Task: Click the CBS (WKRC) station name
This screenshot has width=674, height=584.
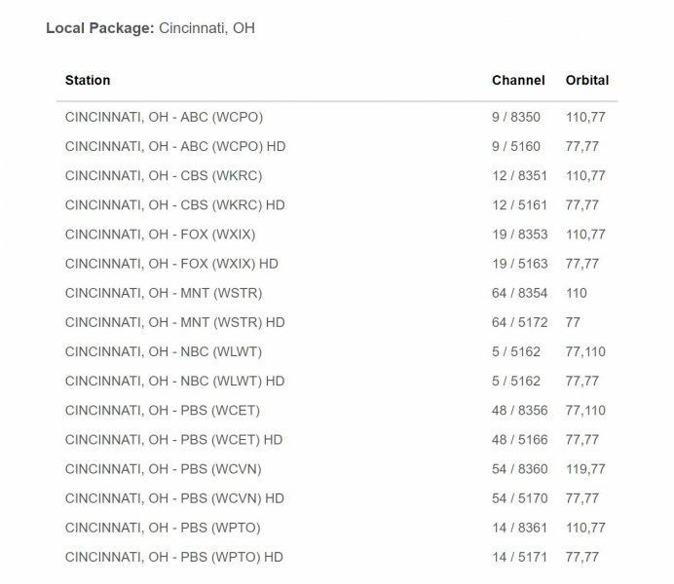Action: (164, 176)
